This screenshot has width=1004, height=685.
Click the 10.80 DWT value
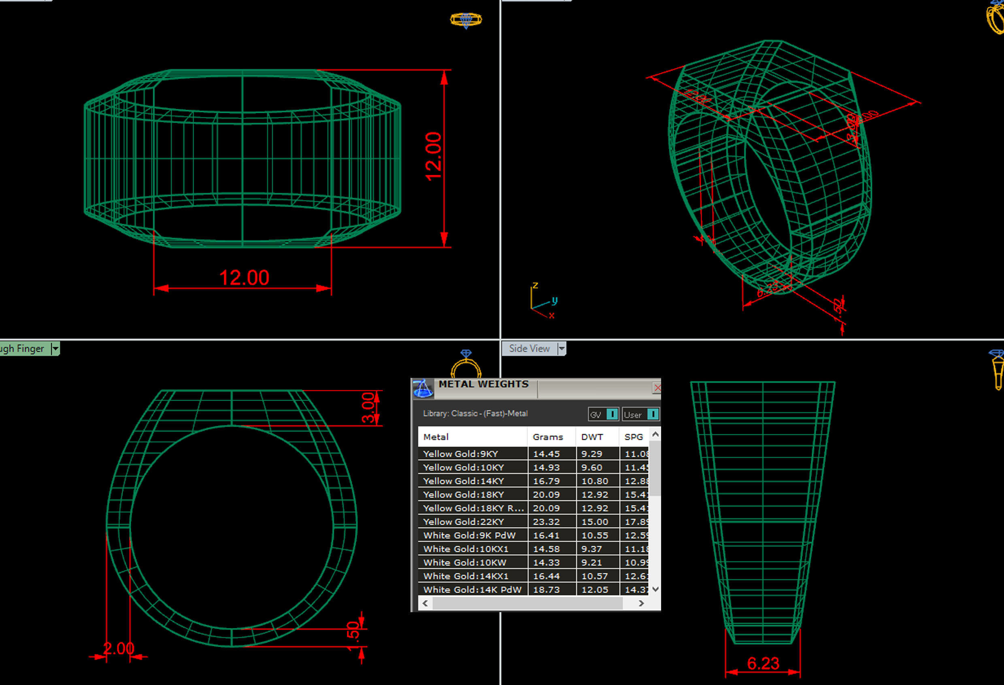[594, 481]
